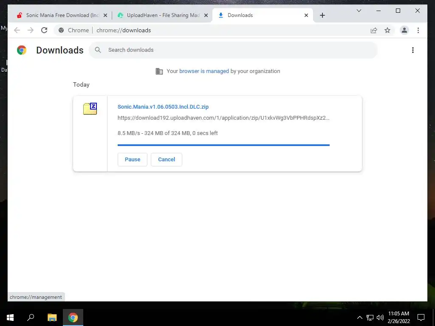Show hidden system tray icons

pos(359,318)
